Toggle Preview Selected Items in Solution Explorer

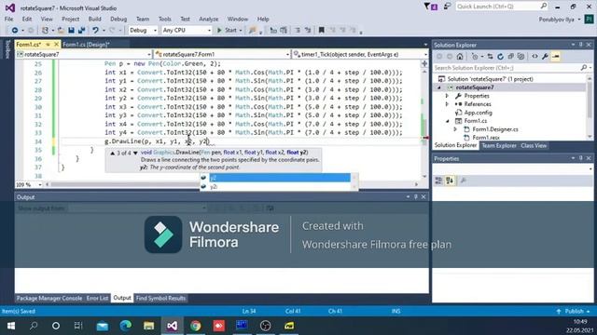(556, 56)
